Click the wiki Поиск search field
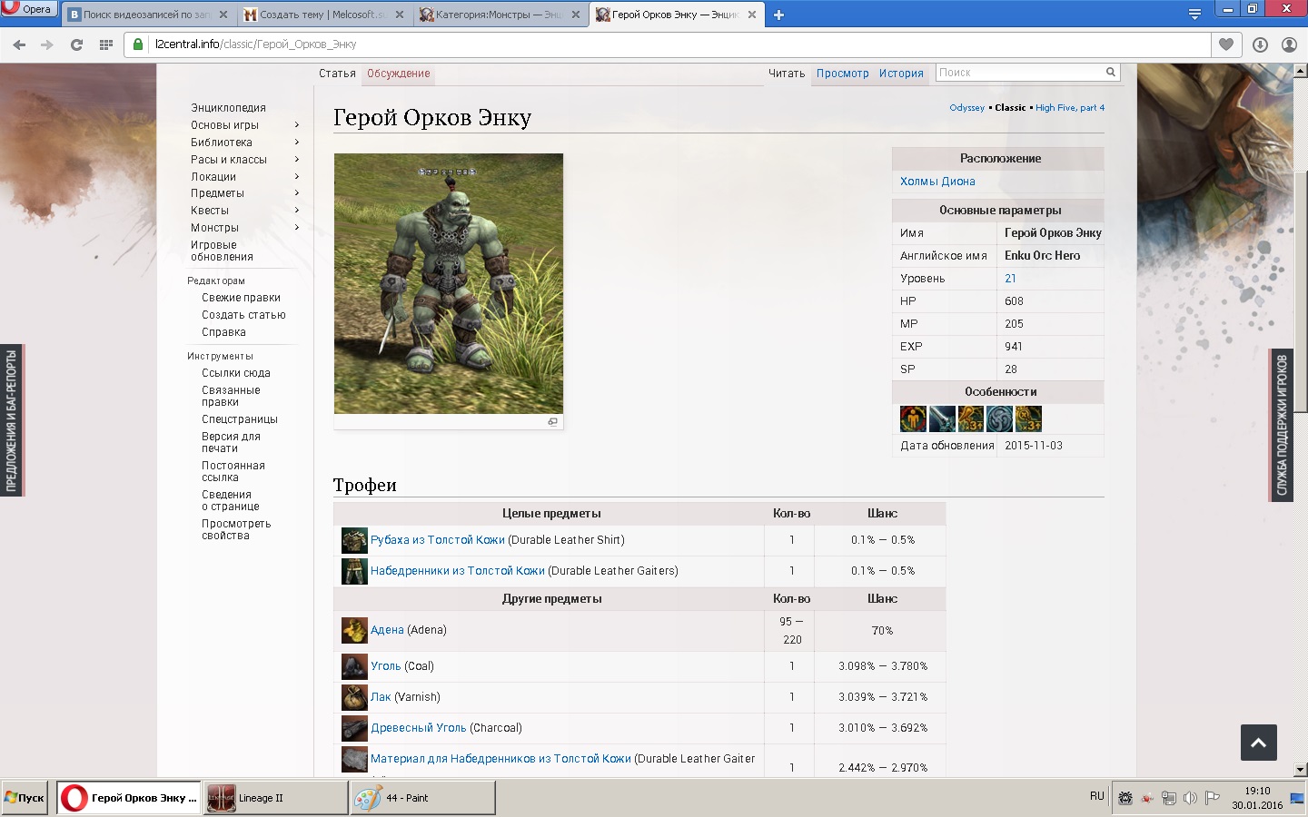Viewport: 1308px width, 817px height. pyautogui.click(x=1018, y=73)
